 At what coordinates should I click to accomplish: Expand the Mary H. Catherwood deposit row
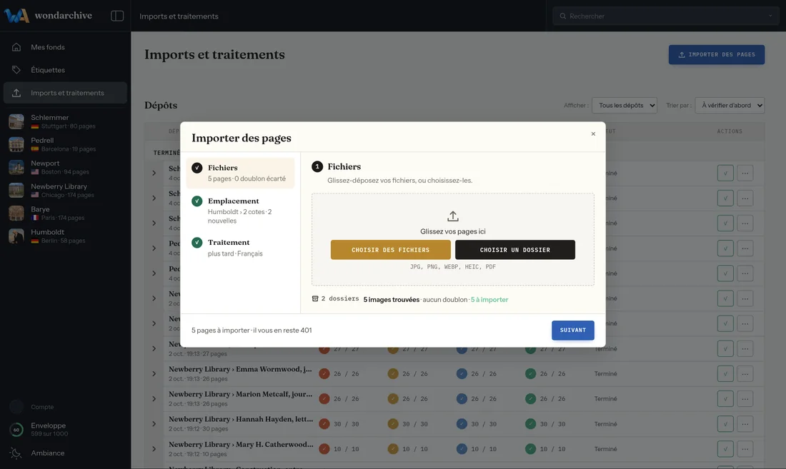point(154,449)
